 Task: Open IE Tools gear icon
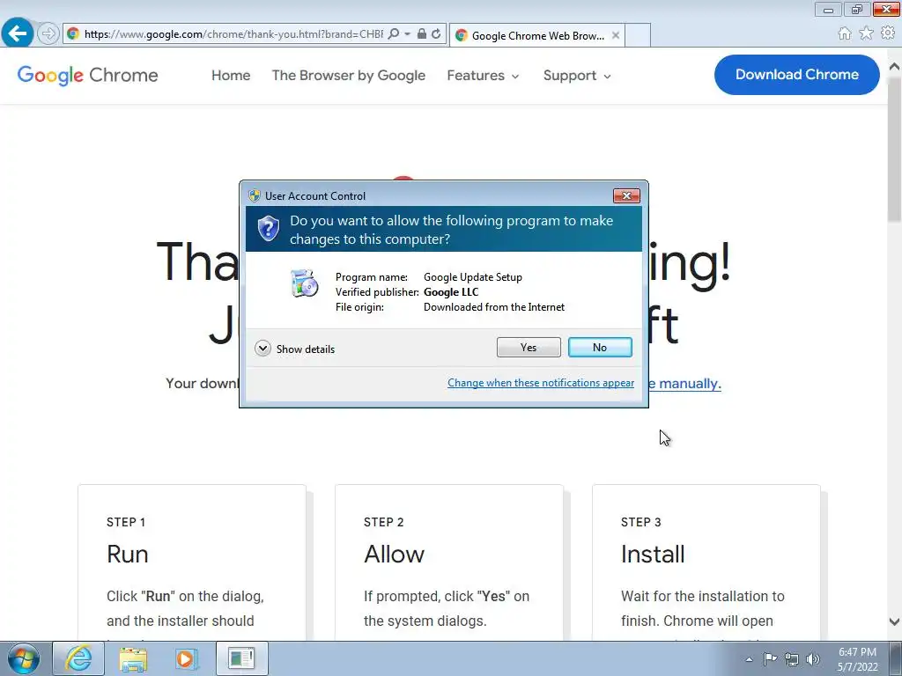click(888, 33)
